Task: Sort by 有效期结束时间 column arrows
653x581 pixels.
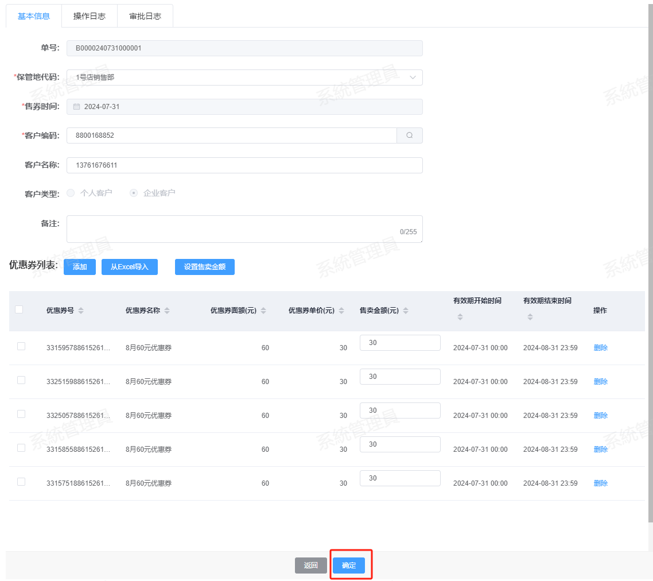Action: [x=530, y=317]
